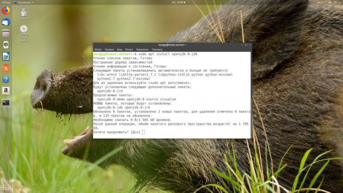Viewport: 343px width, 193px height.
Task: Click the 'python2.7 python2.7-minimal' line
Action: click(123, 79)
